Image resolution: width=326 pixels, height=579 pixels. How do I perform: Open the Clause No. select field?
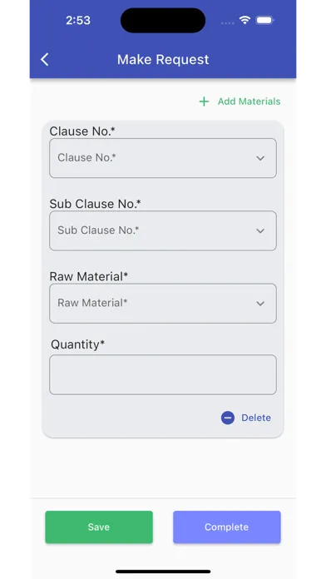tap(163, 158)
